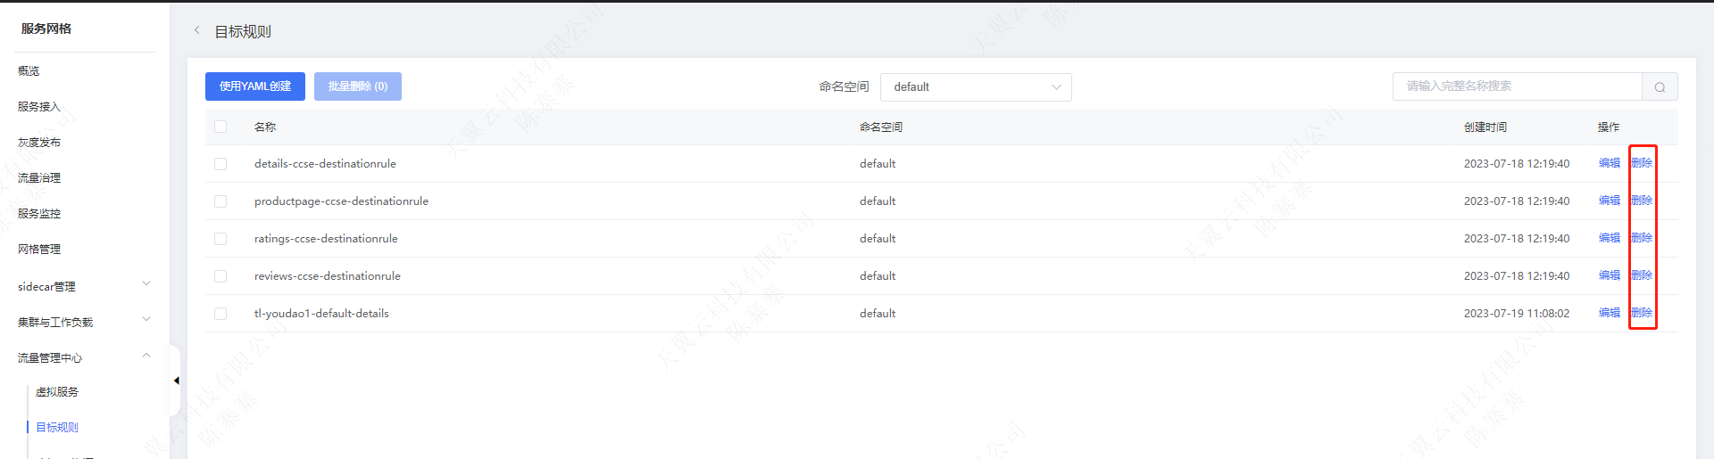Image resolution: width=1714 pixels, height=459 pixels.
Task: Check the ratings-ccse-destinationrule row checkbox
Action: tap(220, 239)
